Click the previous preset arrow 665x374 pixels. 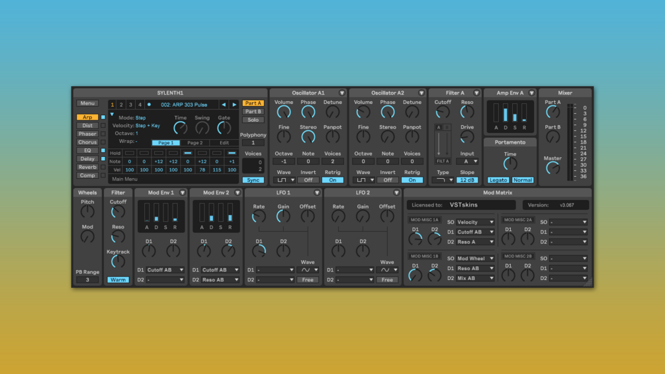click(x=224, y=105)
